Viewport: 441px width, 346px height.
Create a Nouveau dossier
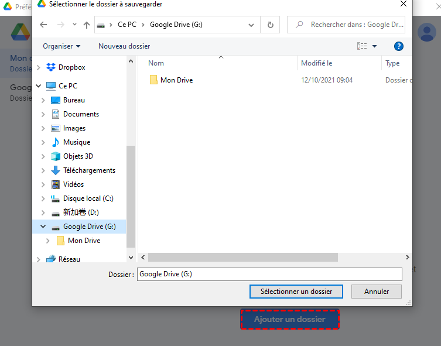(x=124, y=46)
